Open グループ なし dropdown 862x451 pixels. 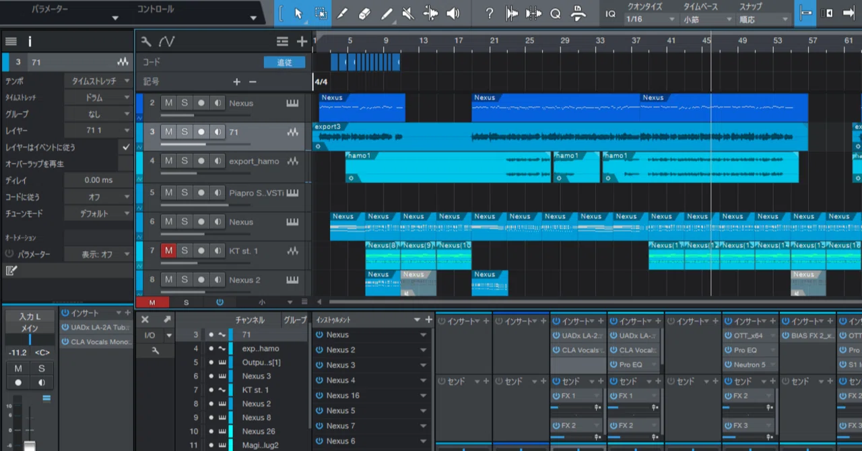(98, 114)
